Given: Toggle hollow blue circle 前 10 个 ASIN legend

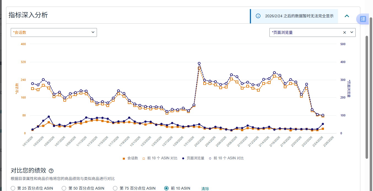Looking at the screenshot, I should pyautogui.click(x=226, y=158).
